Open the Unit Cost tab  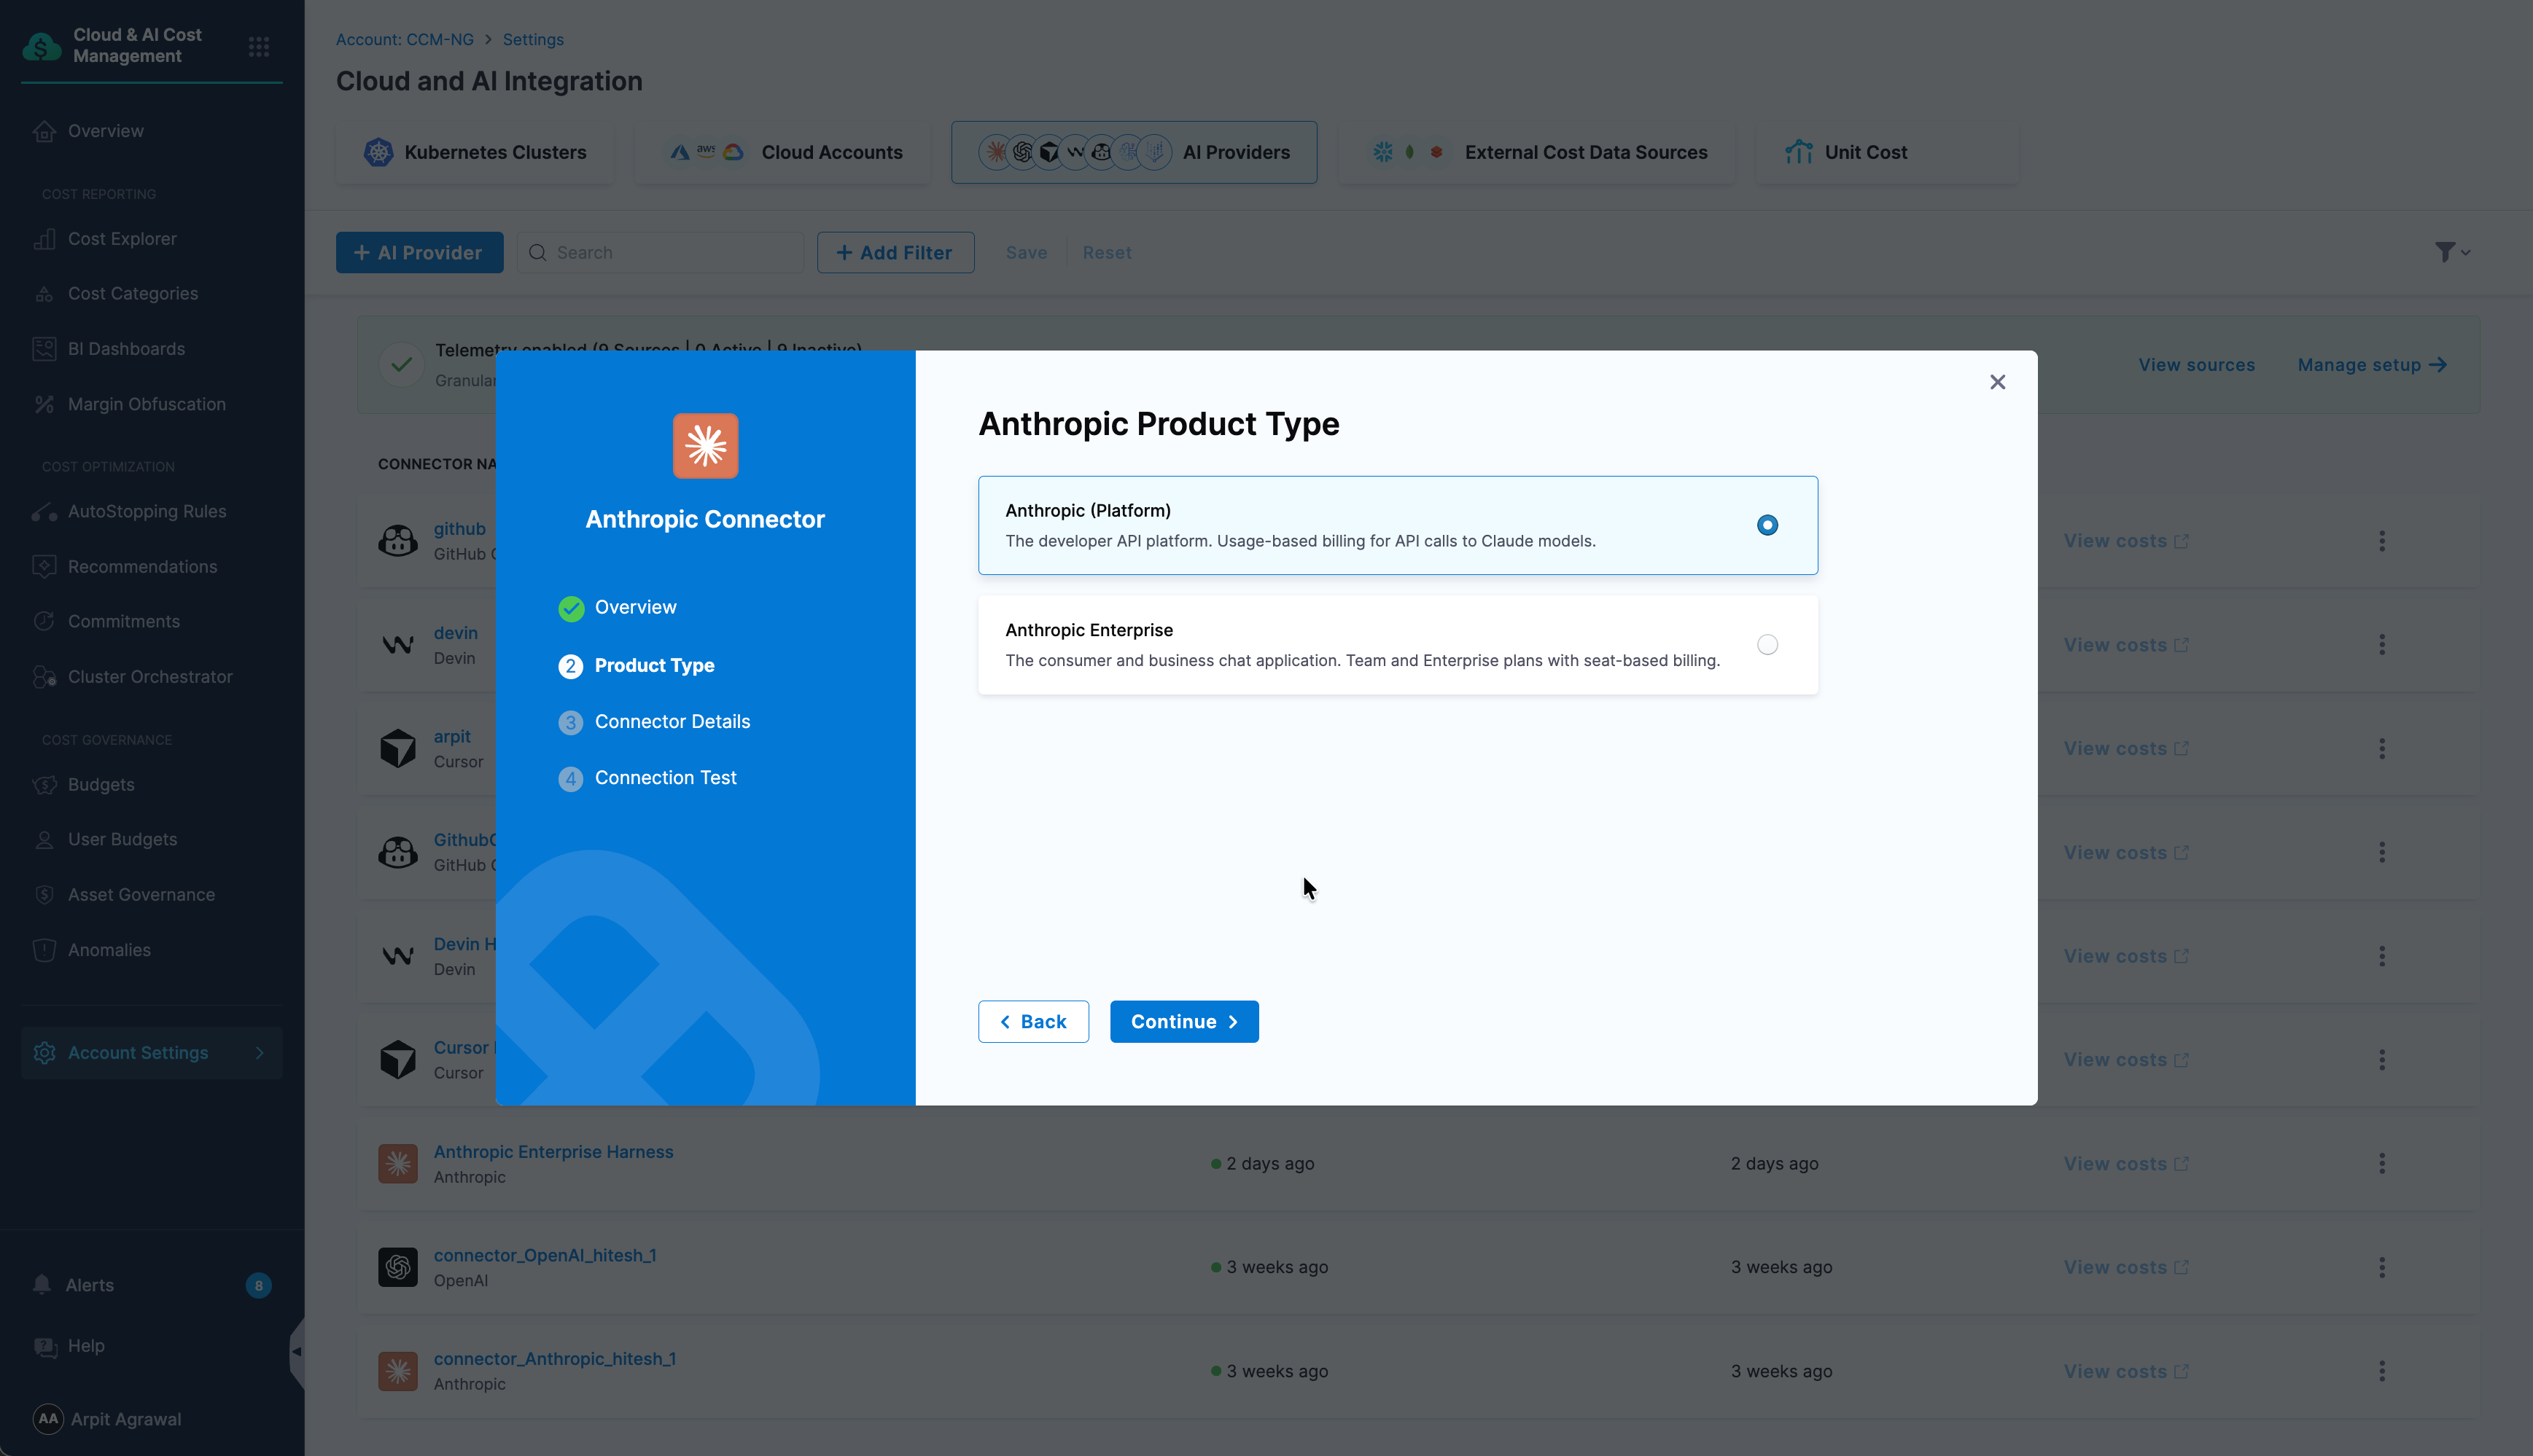(1887, 152)
